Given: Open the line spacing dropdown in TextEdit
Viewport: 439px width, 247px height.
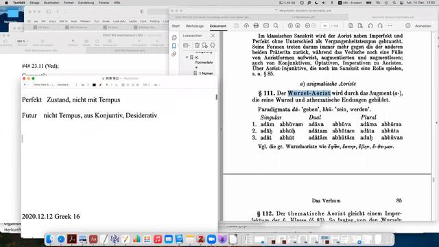Looking at the screenshot, I should 146,85.
